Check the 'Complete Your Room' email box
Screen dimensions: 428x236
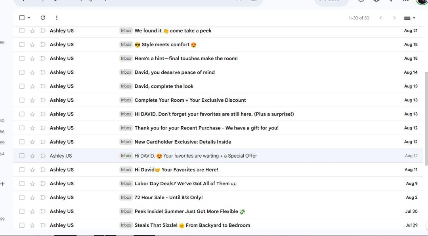pyautogui.click(x=22, y=101)
